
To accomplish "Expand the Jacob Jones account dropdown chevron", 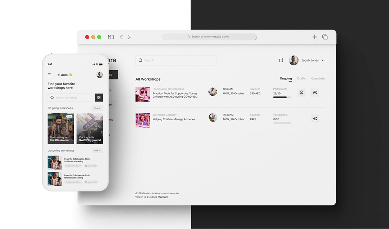I will pyautogui.click(x=322, y=60).
